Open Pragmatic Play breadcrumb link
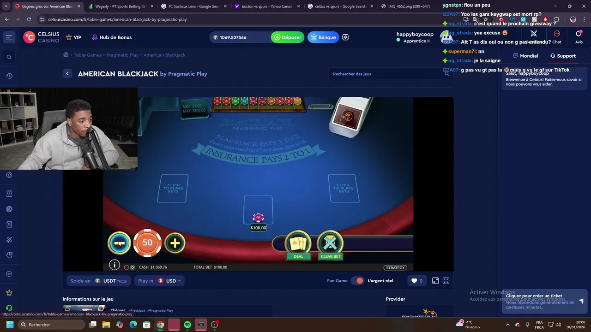 122,55
